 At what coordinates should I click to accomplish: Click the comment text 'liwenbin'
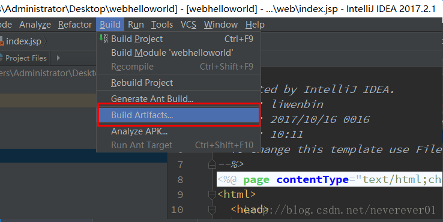tap(297, 104)
